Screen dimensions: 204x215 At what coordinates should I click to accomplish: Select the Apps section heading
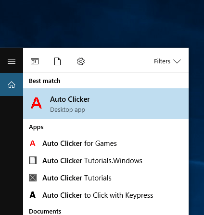[36, 127]
